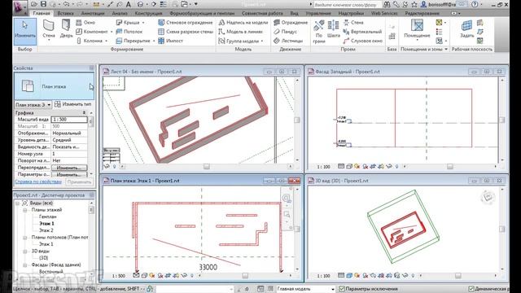This screenshot has height=293, width=521.
Task: Choose Стеновое ограждение curtain system tool
Action: (x=186, y=22)
